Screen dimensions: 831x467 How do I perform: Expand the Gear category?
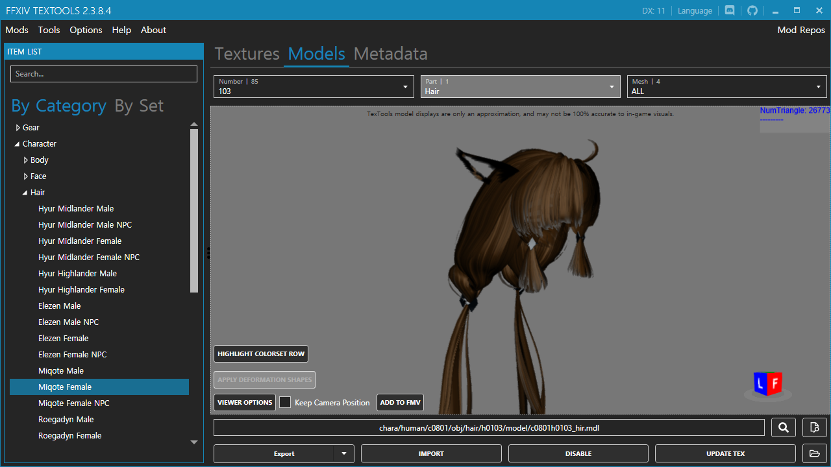pos(18,128)
